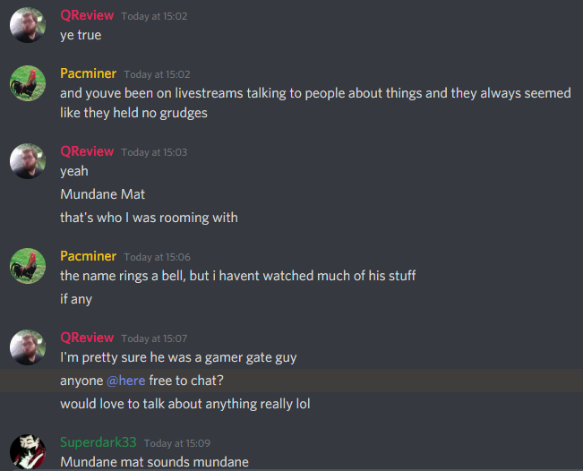Select QReview username at 15:03
The width and height of the screenshot is (583, 471).
(87, 151)
